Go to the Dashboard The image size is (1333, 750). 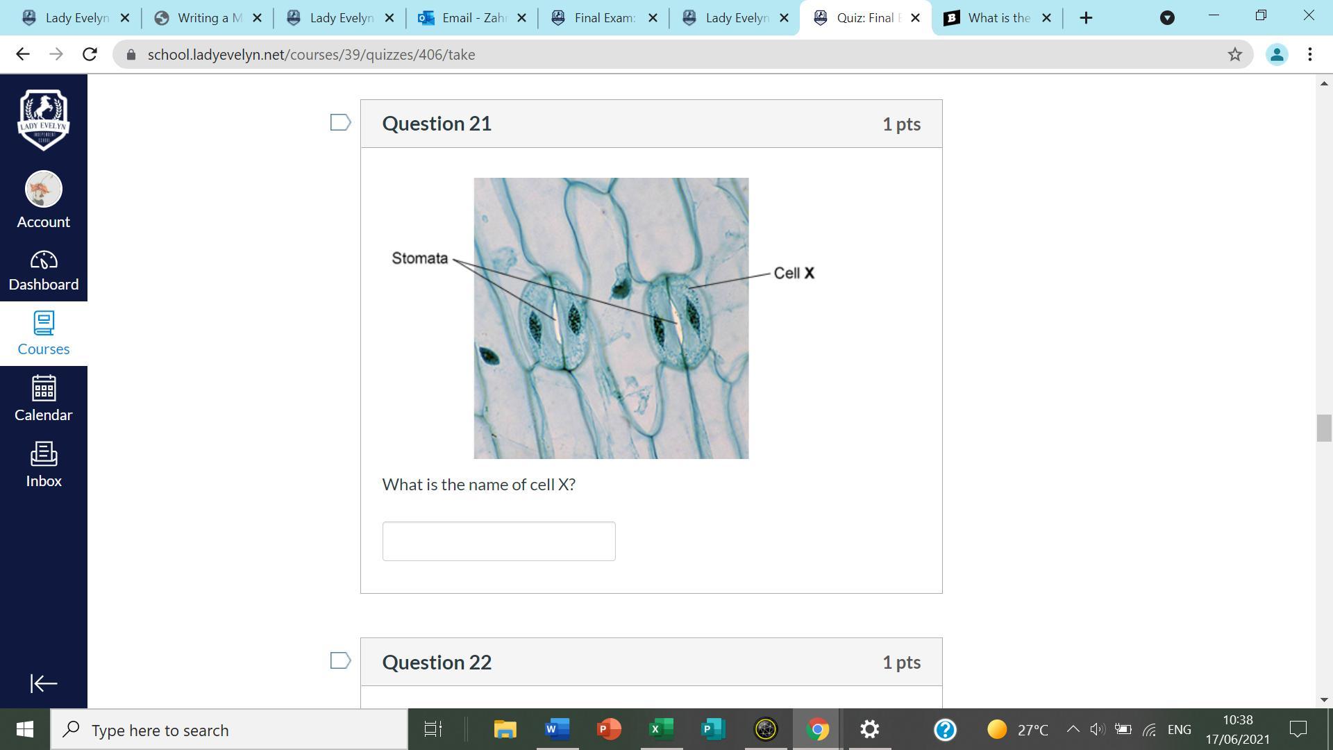click(43, 271)
